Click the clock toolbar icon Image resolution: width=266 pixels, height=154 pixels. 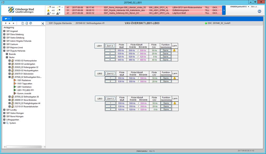pyautogui.click(x=30, y=23)
